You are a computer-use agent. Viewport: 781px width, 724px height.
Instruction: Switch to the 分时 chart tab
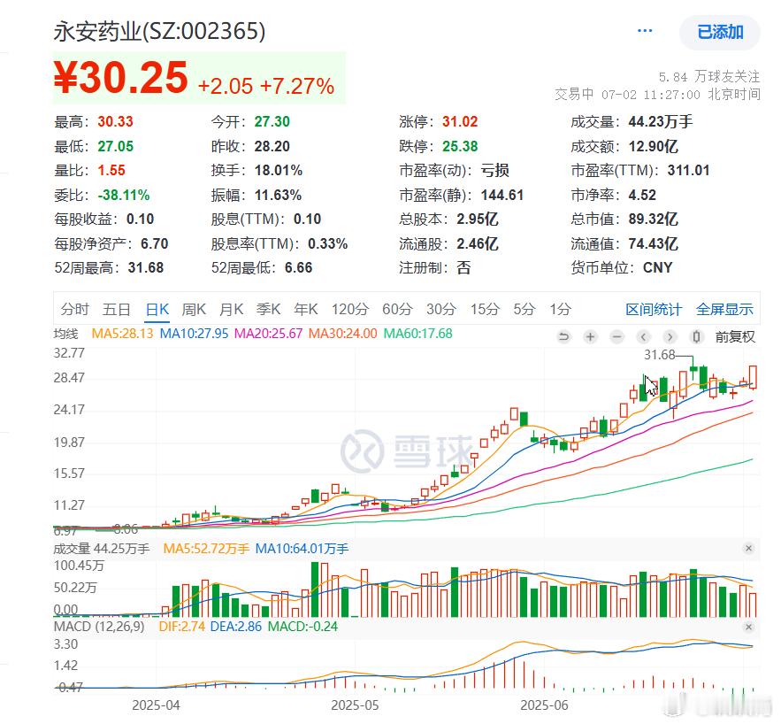pyautogui.click(x=74, y=310)
